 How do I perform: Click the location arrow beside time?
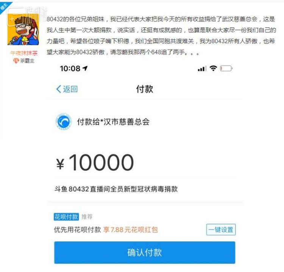point(85,68)
